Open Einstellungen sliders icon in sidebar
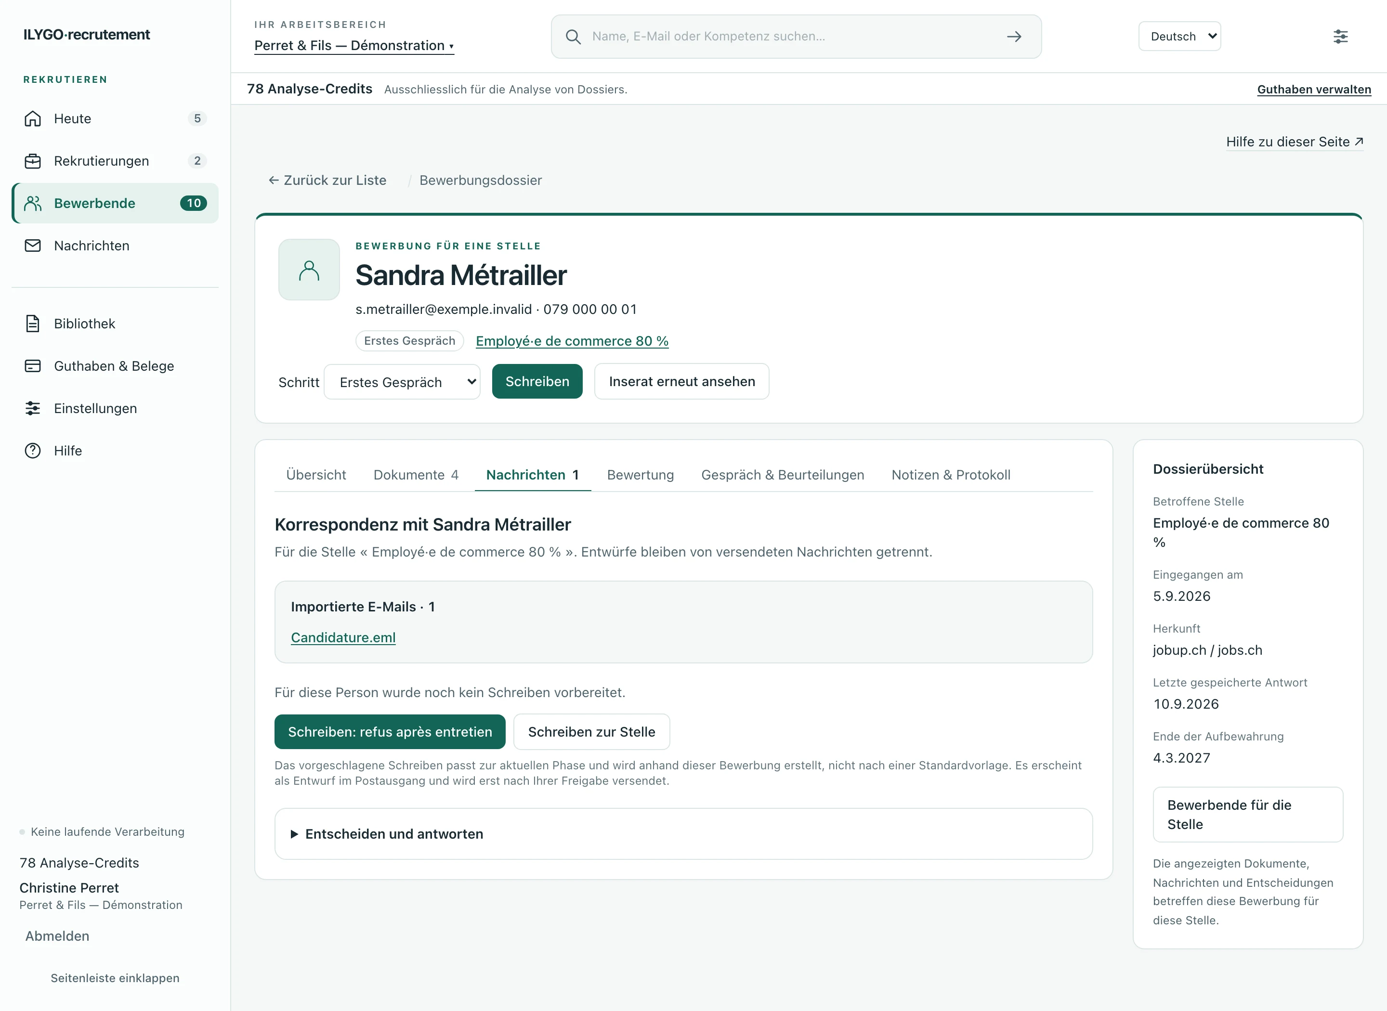This screenshot has height=1011, width=1387. [32, 408]
